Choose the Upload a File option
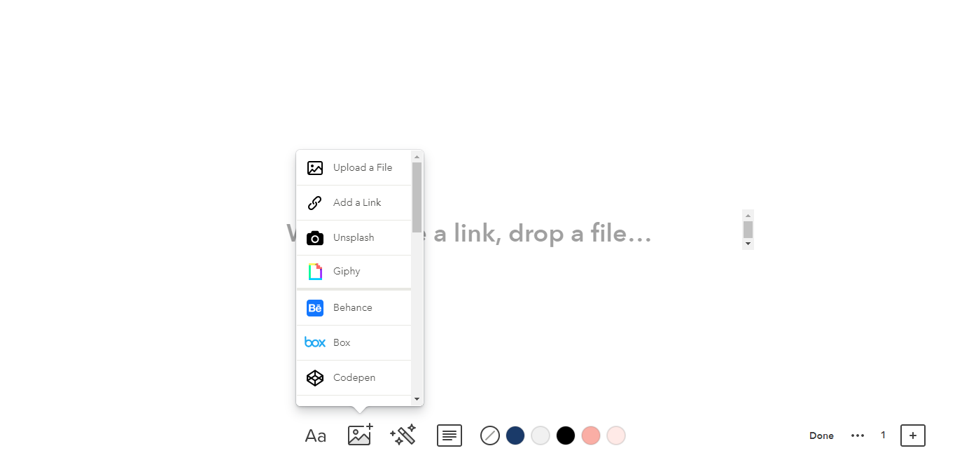 coord(354,168)
